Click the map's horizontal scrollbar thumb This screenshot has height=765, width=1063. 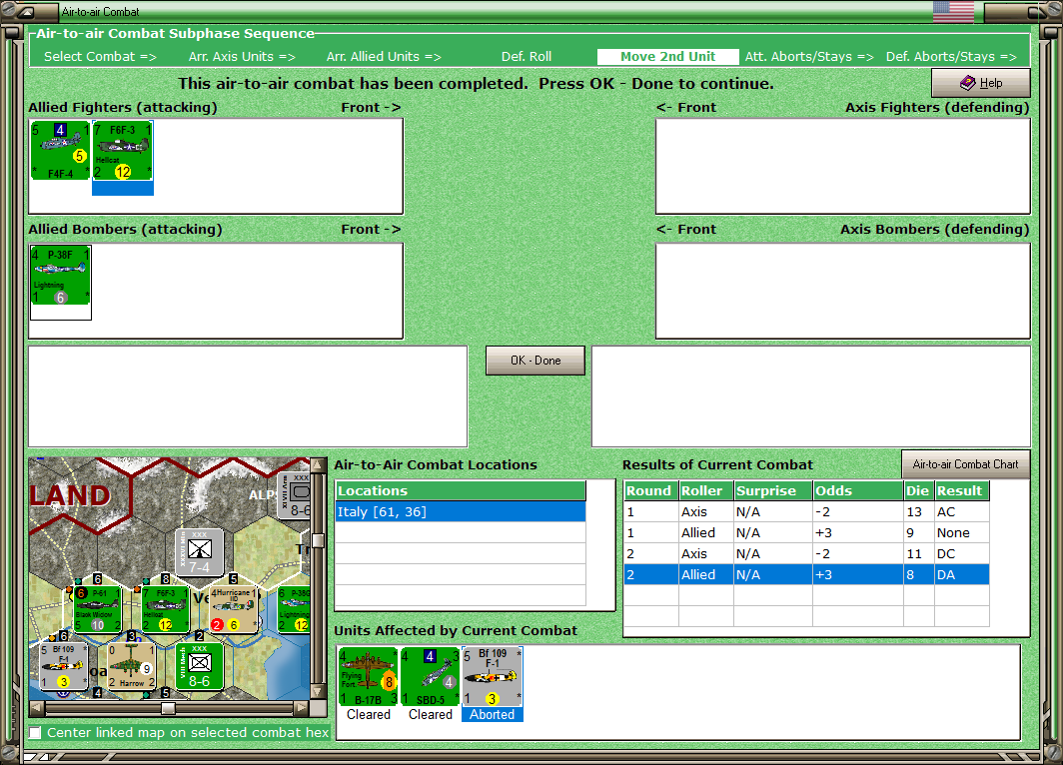click(x=168, y=708)
